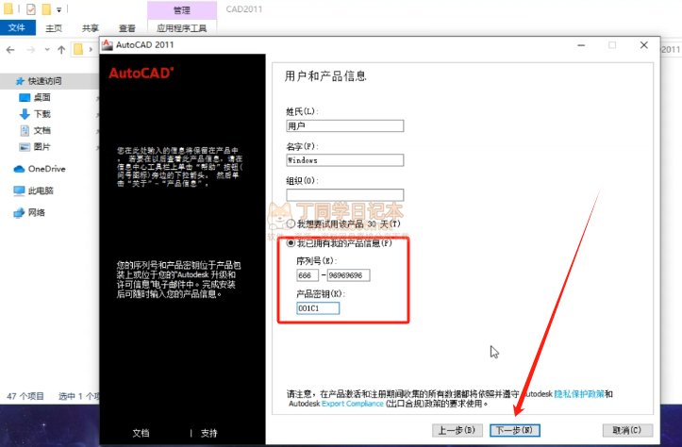
Task: Click the quick access toolbar new folder icon
Action: point(46,8)
